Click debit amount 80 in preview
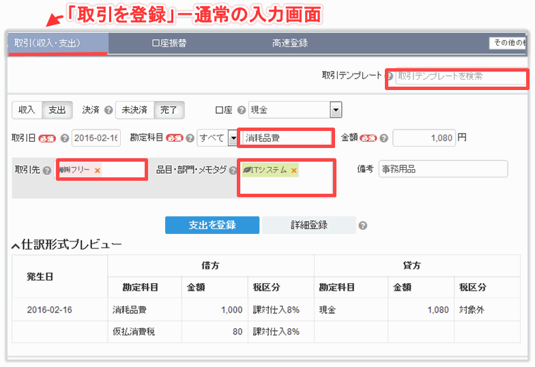 (x=237, y=332)
